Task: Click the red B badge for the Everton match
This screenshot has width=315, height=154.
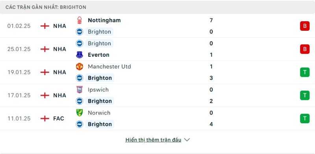Action: (305, 49)
